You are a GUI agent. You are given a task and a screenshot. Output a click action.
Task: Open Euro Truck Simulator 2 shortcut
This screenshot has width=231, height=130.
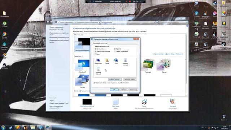[206, 36]
